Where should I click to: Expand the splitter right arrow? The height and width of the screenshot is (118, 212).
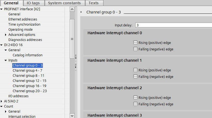pyautogui.click(x=76, y=67)
